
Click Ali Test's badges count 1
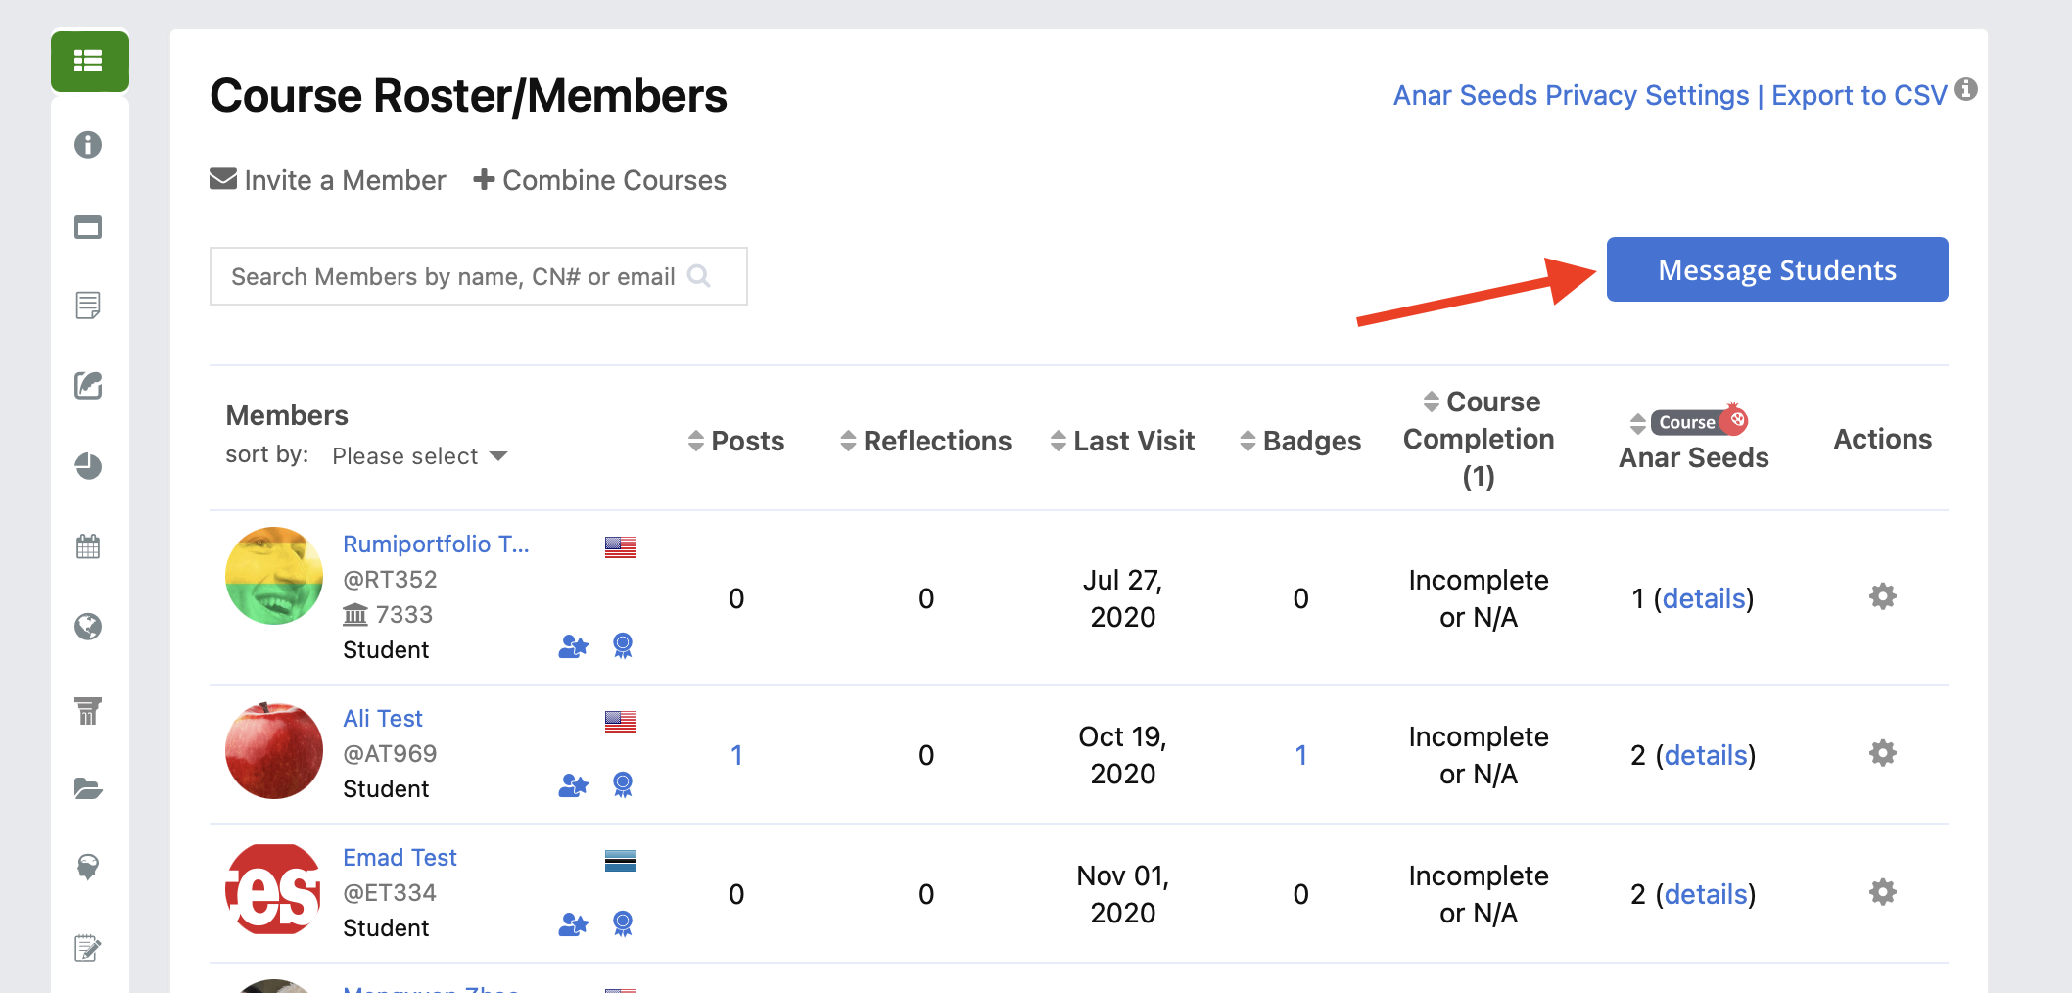coord(1300,755)
